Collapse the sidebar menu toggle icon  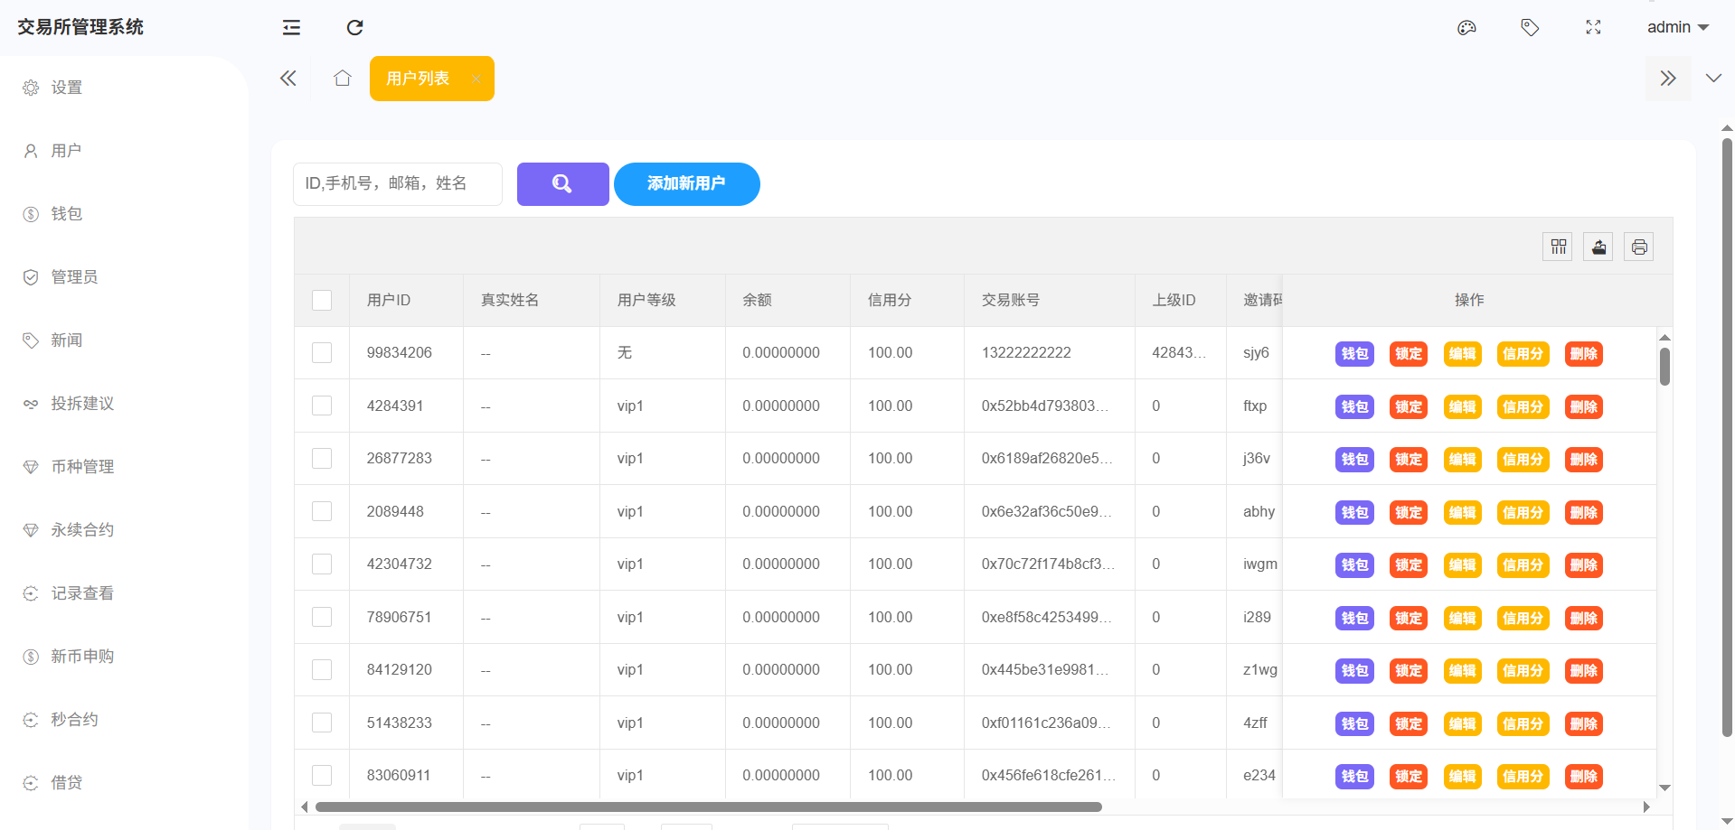[291, 28]
